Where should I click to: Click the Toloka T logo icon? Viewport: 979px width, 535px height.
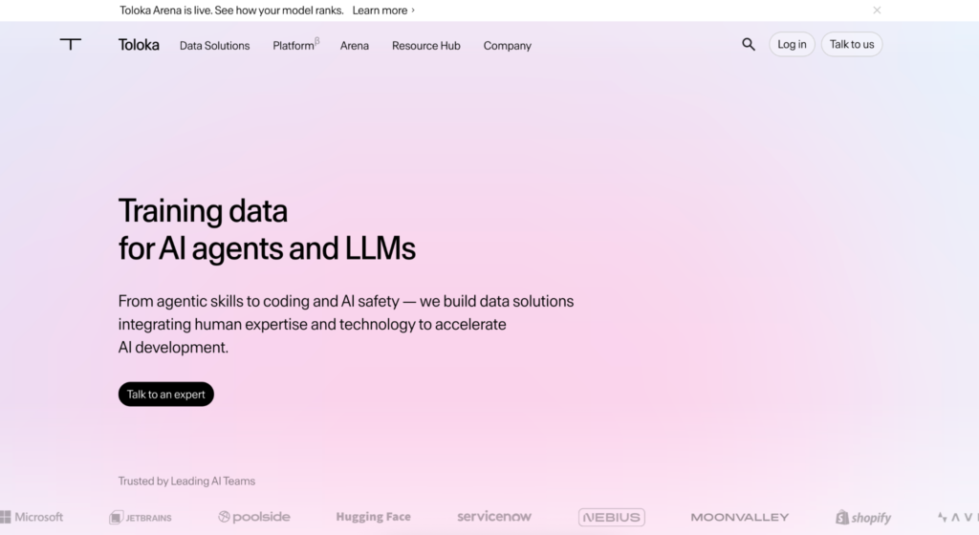[x=71, y=44]
